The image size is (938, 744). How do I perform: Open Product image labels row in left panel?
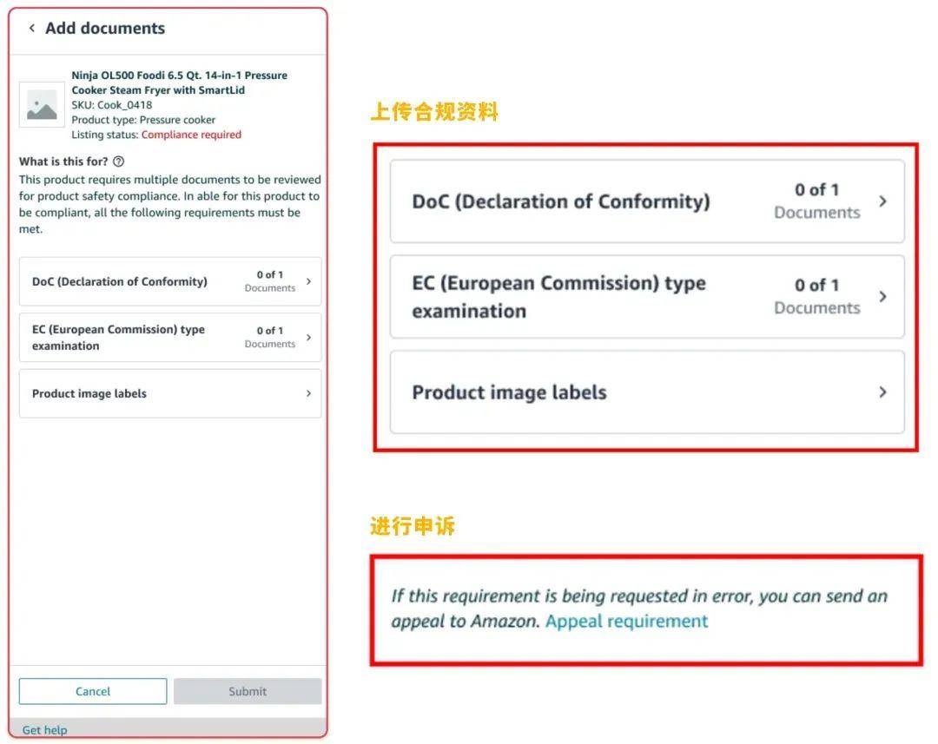tap(170, 393)
